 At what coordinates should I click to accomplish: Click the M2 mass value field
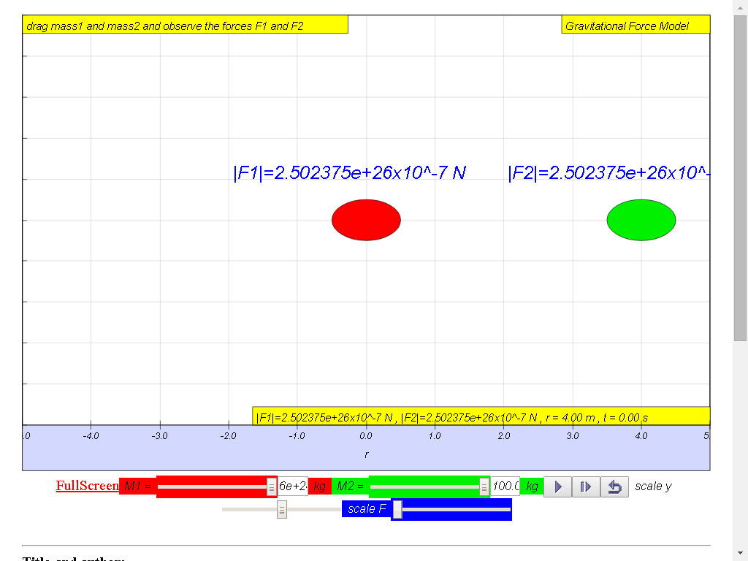[505, 486]
